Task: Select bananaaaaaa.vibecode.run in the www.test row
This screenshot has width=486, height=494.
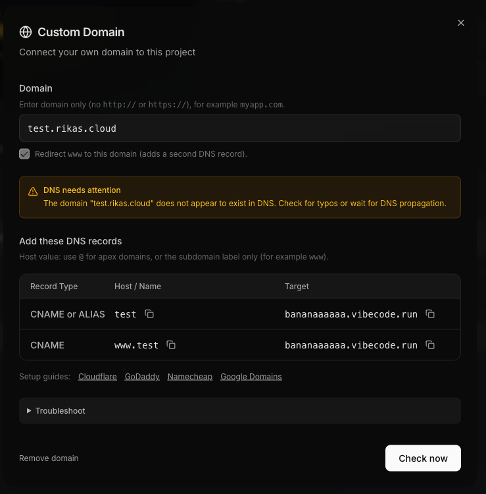Action: click(x=351, y=345)
